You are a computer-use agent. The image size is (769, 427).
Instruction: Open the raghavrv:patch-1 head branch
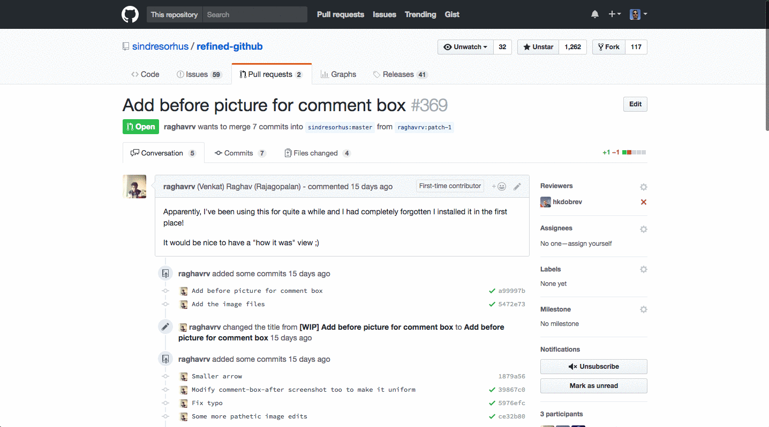click(424, 127)
